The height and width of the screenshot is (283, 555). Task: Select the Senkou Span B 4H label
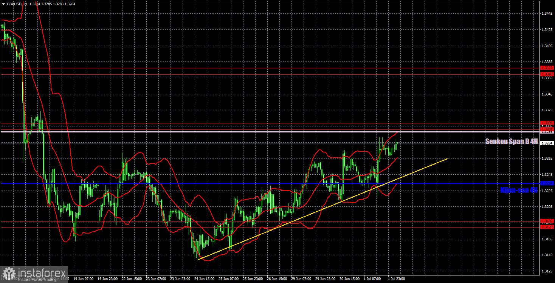511,141
